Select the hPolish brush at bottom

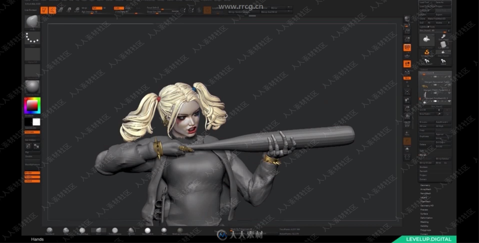[131, 231]
